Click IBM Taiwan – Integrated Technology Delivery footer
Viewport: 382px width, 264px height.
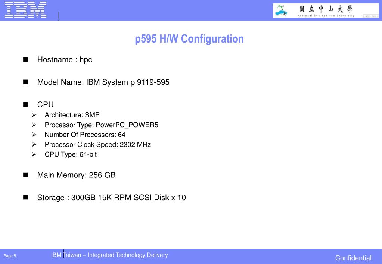tap(109, 255)
